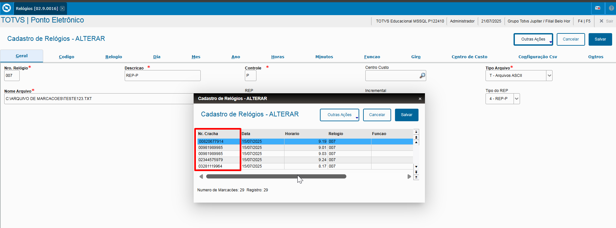Image resolution: width=616 pixels, height=228 pixels.
Task: Open the Centro de Custo tab
Action: coord(469,57)
